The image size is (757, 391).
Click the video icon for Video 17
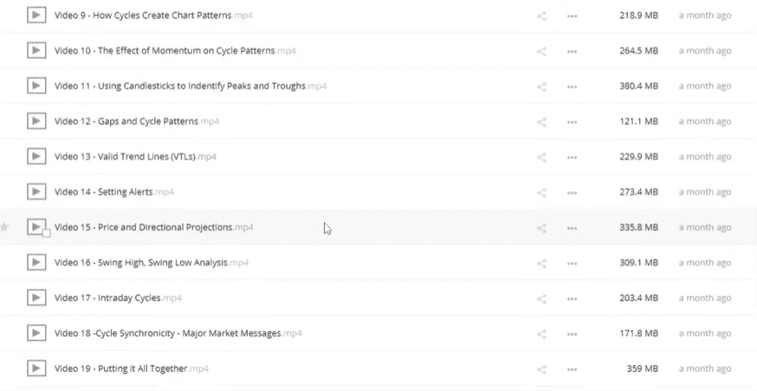[x=36, y=298]
